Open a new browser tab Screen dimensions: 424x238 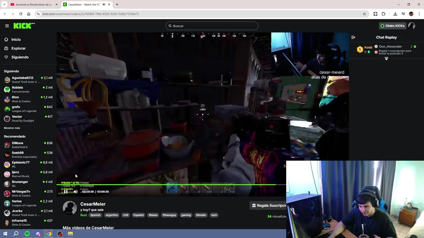click(117, 5)
